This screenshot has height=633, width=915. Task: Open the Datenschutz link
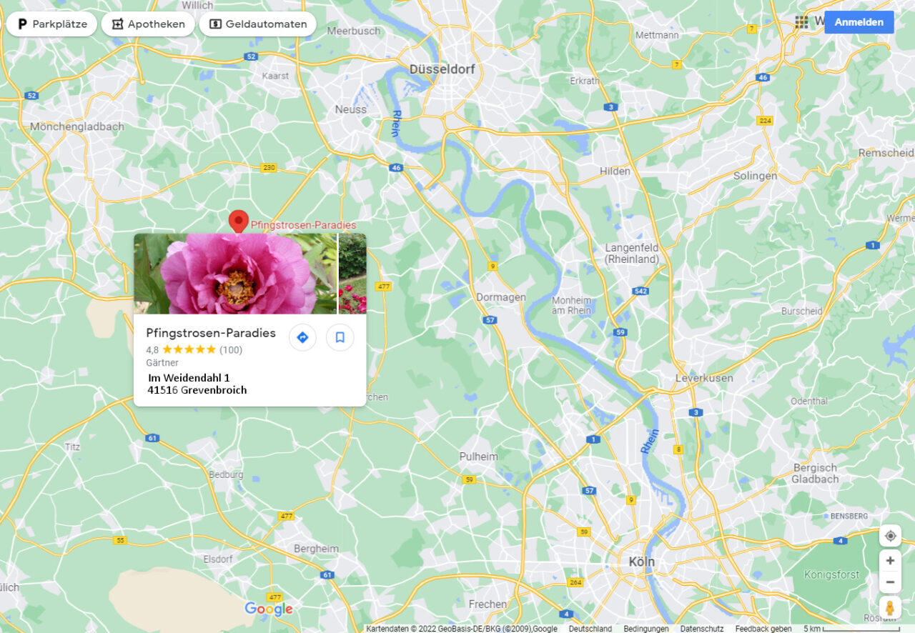click(701, 628)
